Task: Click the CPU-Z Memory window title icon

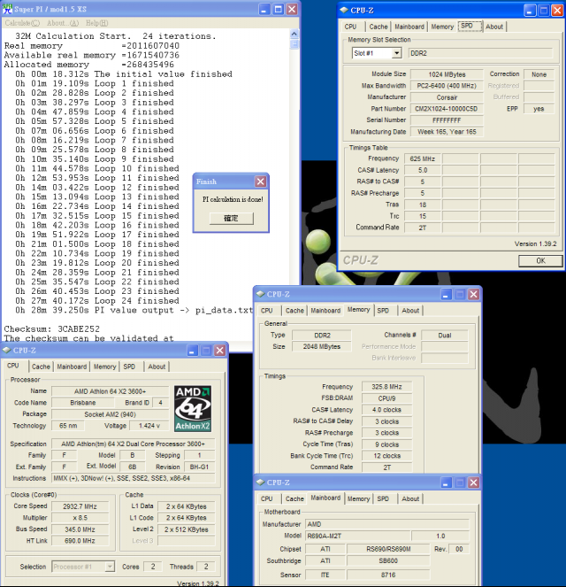Action: [260, 294]
